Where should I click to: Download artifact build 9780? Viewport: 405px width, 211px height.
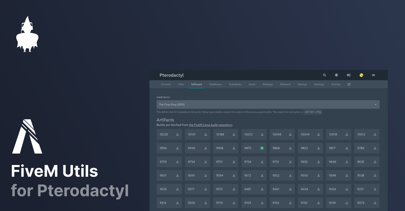click(375, 148)
